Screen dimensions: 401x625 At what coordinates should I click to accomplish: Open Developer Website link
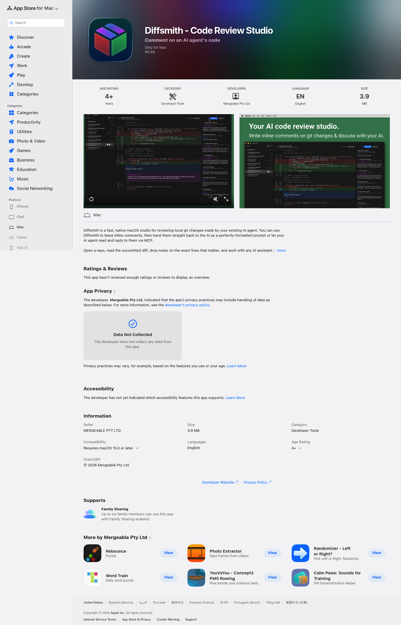(x=220, y=482)
